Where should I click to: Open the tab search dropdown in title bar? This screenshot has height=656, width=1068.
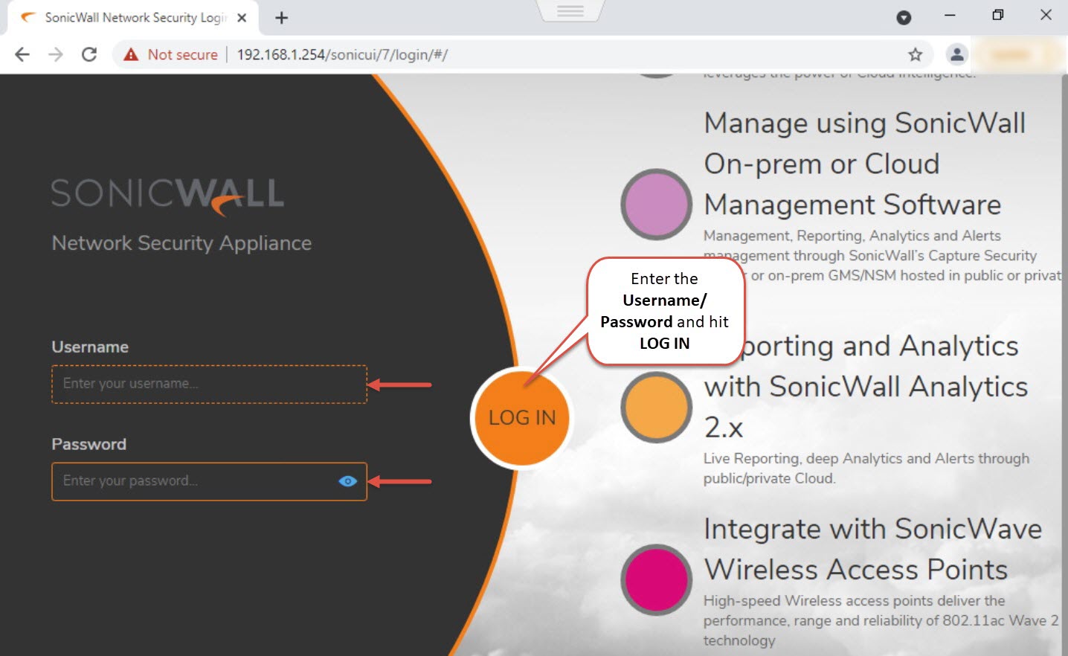[904, 18]
